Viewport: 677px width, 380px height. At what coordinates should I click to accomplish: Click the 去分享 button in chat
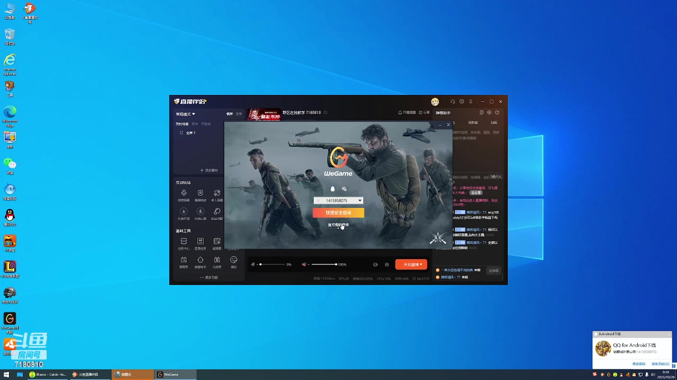[476, 193]
